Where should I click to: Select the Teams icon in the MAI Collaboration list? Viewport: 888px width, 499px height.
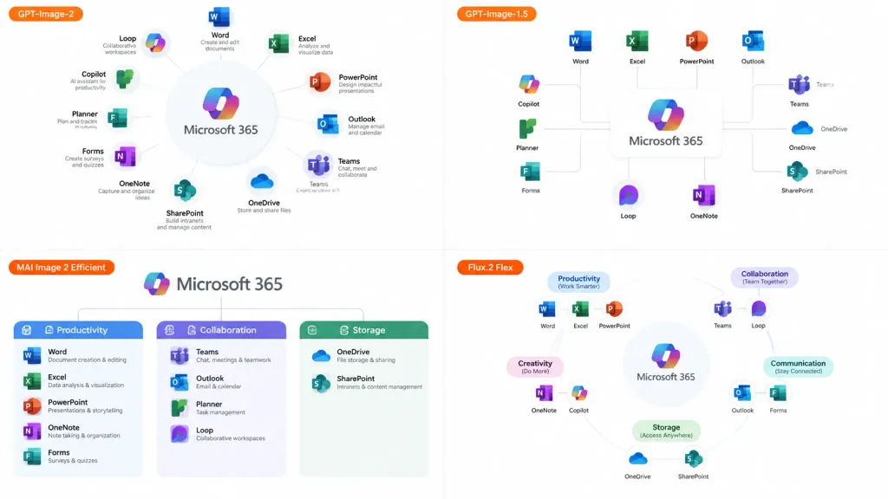(180, 355)
